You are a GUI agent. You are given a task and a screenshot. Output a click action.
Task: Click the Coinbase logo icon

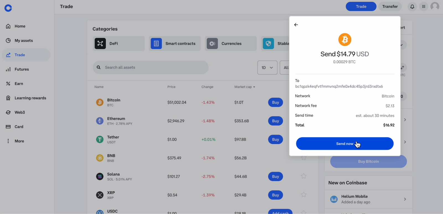click(x=8, y=8)
